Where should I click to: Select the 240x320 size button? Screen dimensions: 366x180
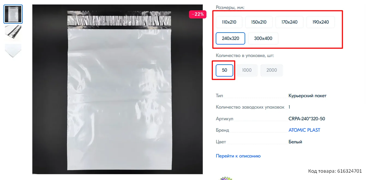pyautogui.click(x=230, y=38)
